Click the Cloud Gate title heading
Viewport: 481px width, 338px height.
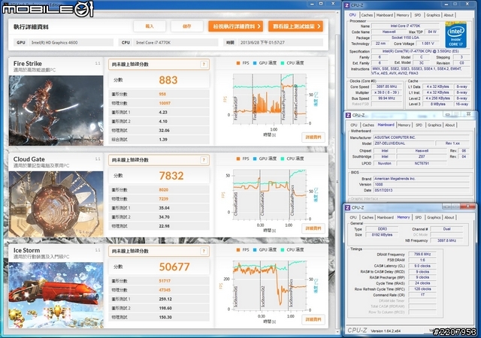pos(29,159)
